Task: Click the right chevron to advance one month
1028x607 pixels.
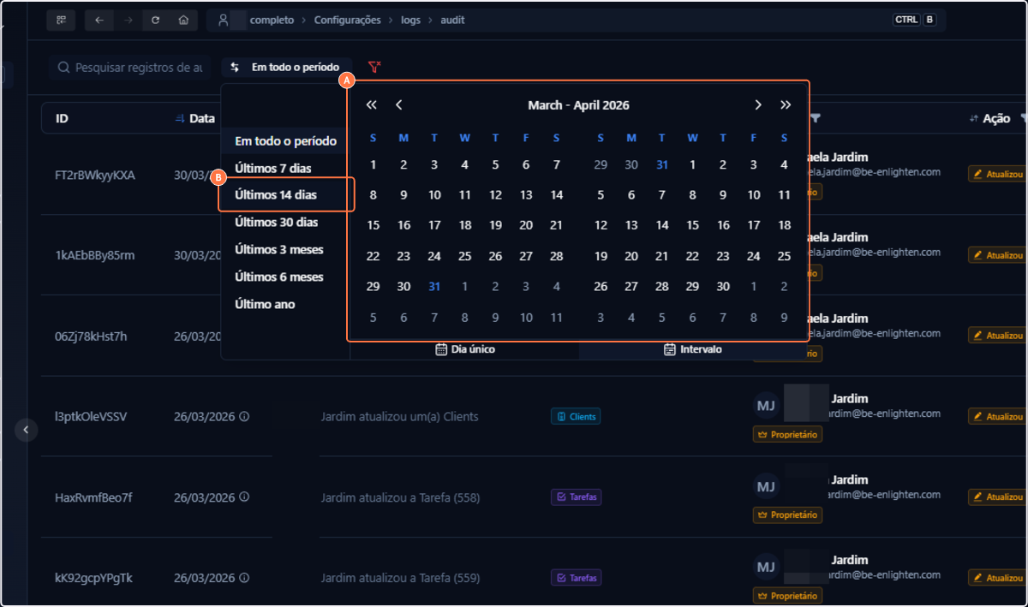Action: [757, 104]
